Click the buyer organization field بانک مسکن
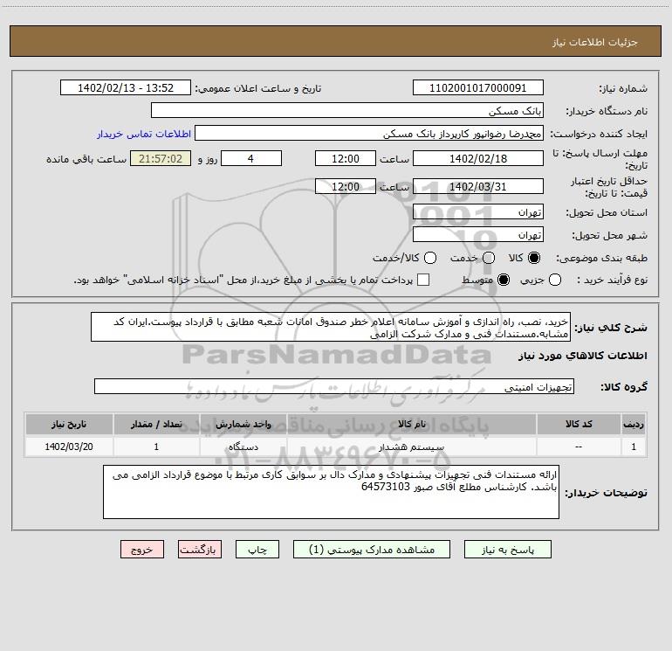The width and height of the screenshot is (672, 651). point(347,111)
